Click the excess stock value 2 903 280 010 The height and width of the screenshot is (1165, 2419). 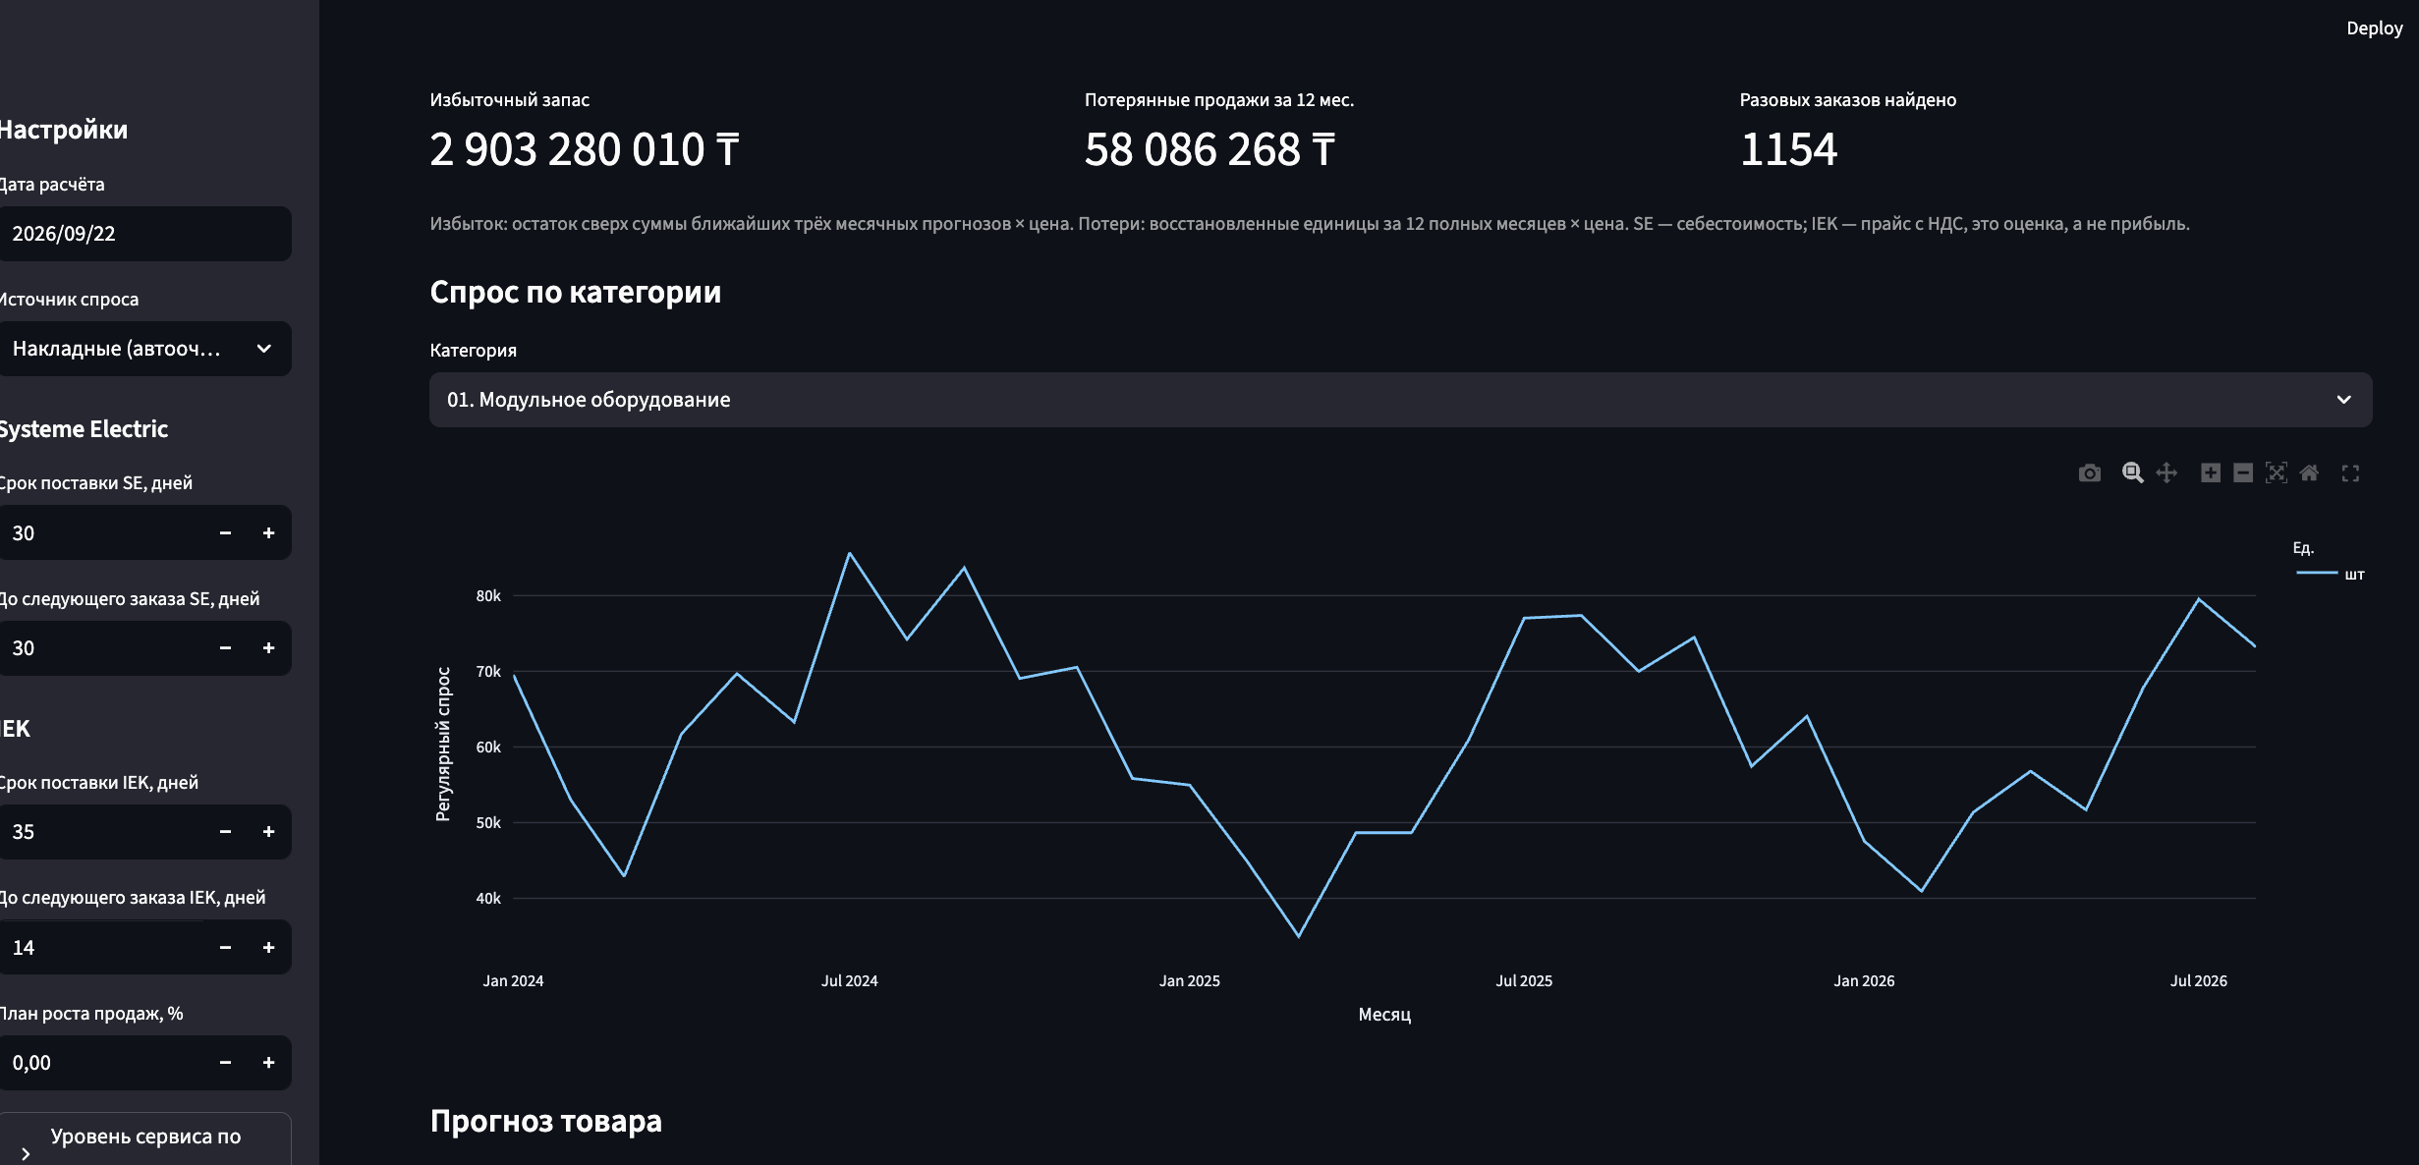[x=585, y=149]
